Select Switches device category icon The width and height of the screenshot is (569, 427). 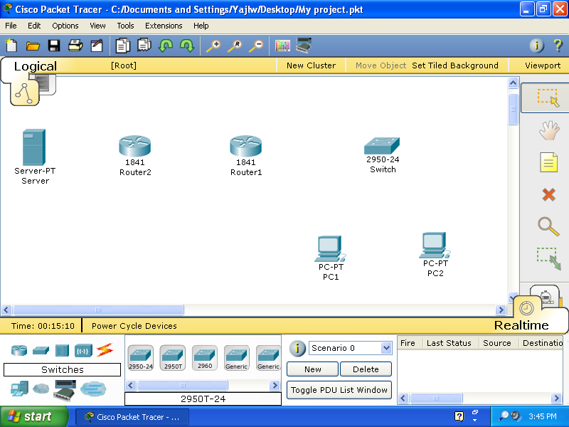[x=41, y=350]
